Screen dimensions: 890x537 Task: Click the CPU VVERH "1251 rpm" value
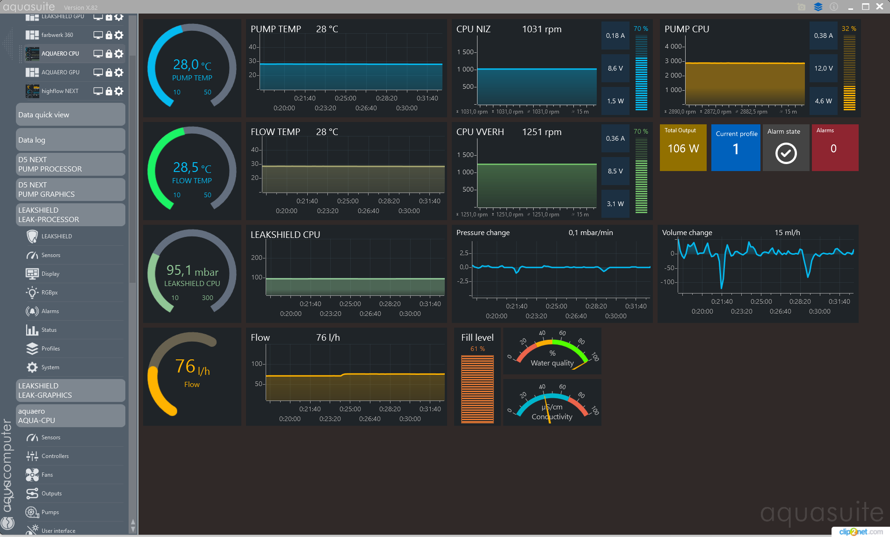pyautogui.click(x=542, y=132)
